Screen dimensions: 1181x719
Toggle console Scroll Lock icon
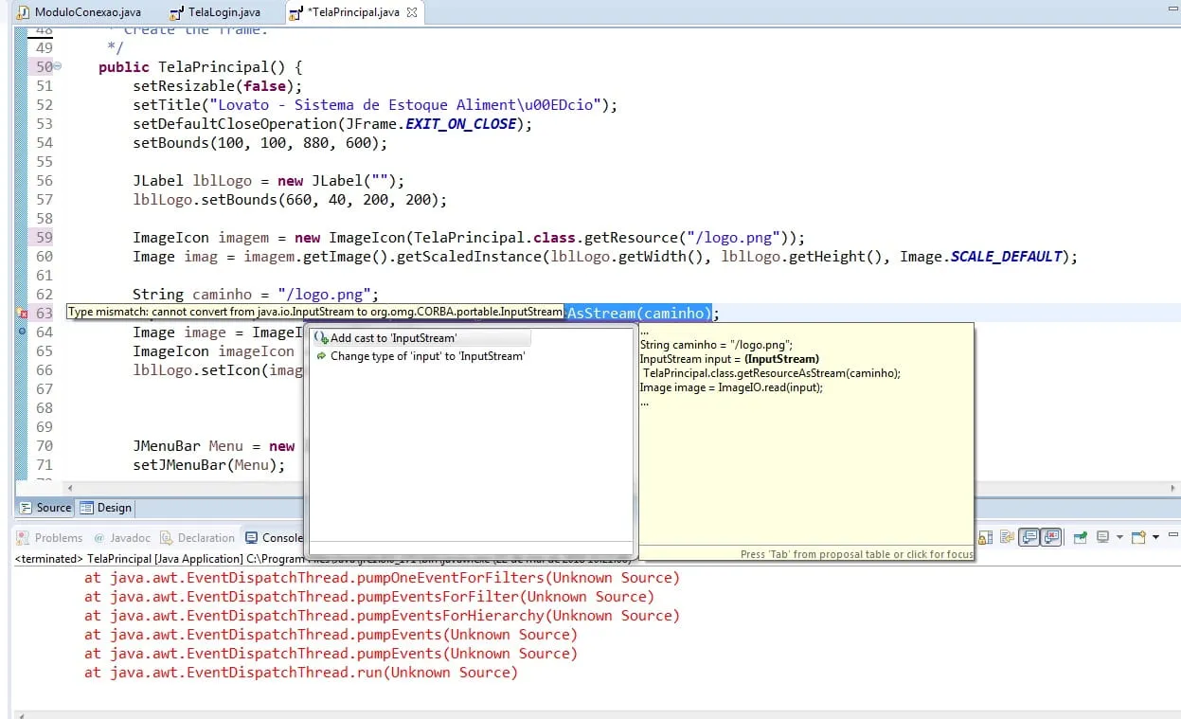985,537
